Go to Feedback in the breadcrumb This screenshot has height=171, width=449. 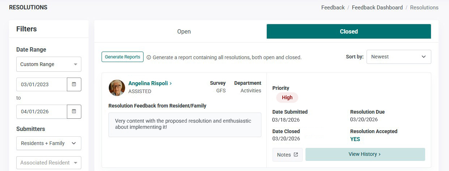[333, 7]
